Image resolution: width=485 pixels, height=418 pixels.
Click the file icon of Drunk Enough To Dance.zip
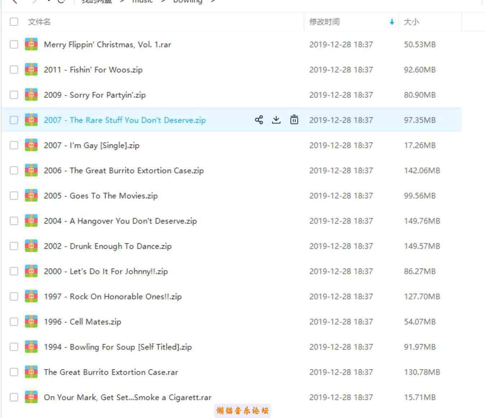pos(31,246)
